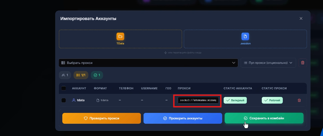
Task: Click the accounts count badge showing 1
Action: click(x=65, y=75)
